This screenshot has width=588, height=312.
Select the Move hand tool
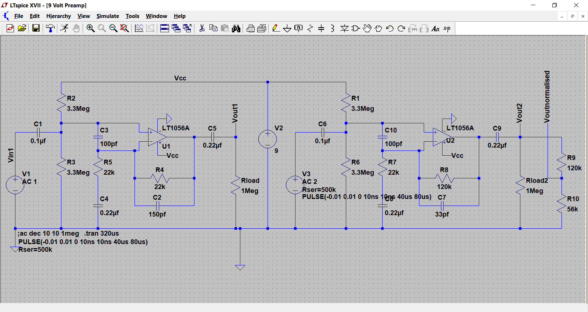pyautogui.click(x=367, y=28)
